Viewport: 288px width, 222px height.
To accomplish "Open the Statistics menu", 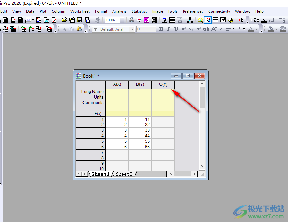I will point(139,11).
